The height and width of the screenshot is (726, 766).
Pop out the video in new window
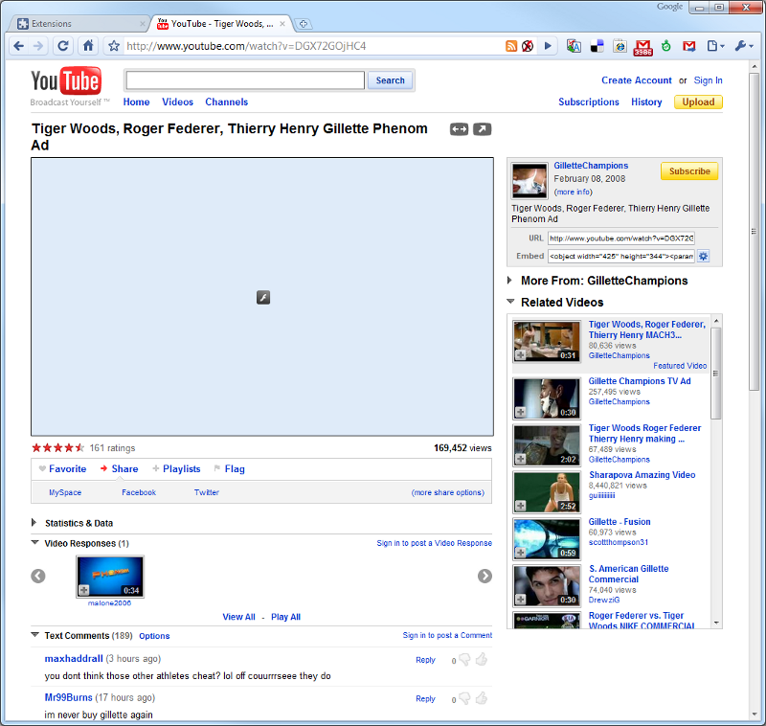[483, 129]
